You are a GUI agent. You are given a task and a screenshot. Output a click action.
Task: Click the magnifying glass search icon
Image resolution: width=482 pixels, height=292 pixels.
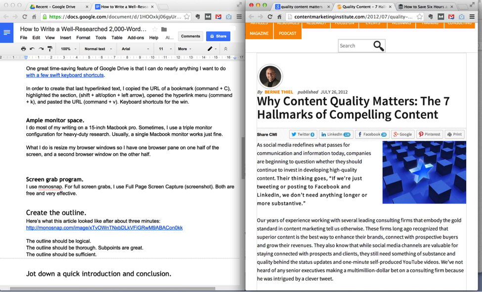click(378, 46)
